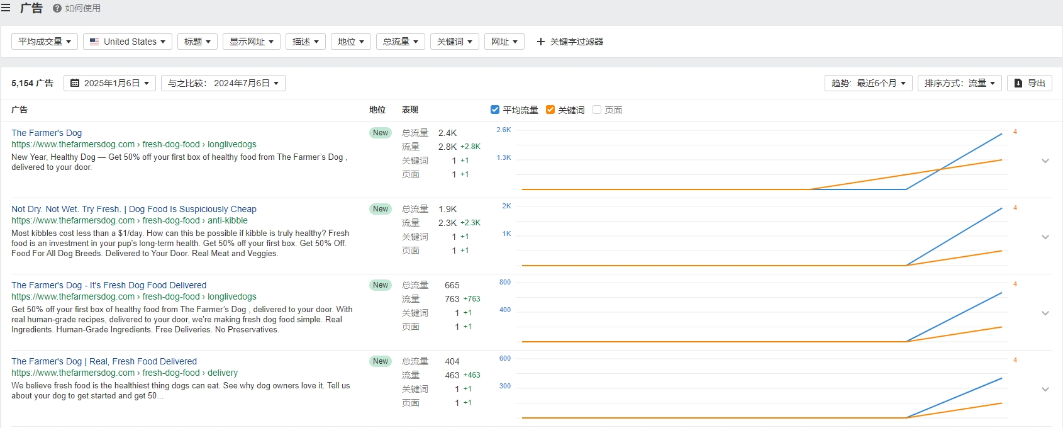Open the fresh-dog-food delivery URL link
1063x428 pixels.
point(125,373)
